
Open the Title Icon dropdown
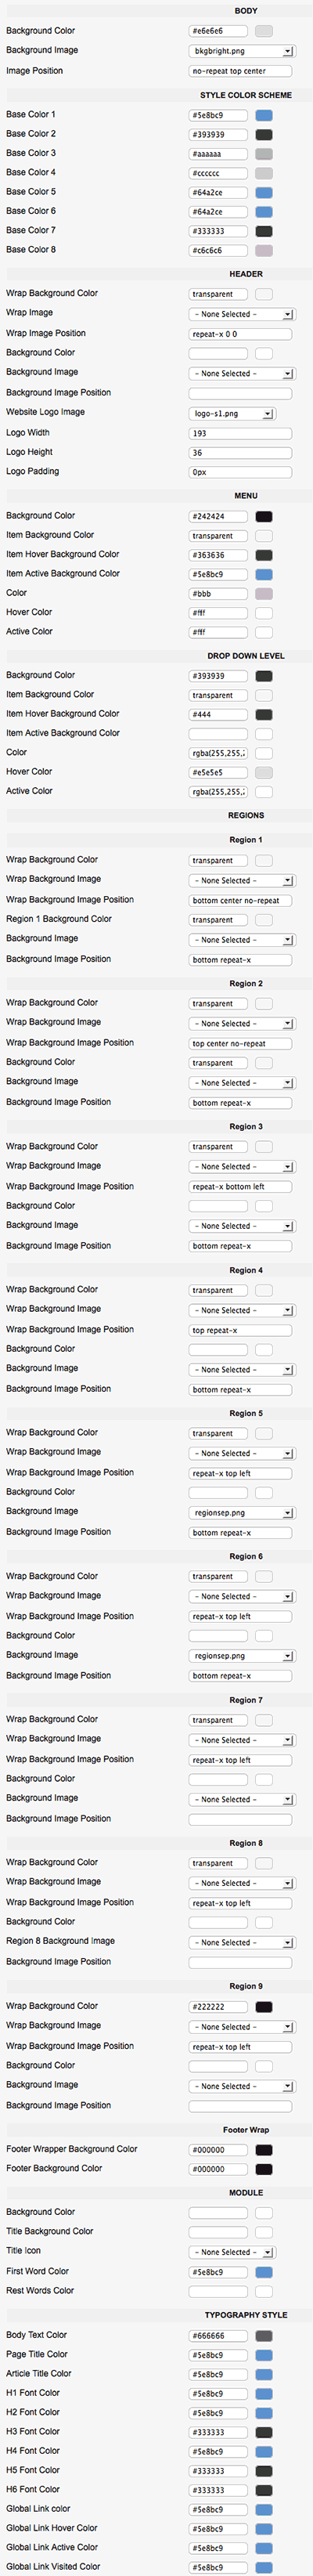click(x=232, y=2252)
